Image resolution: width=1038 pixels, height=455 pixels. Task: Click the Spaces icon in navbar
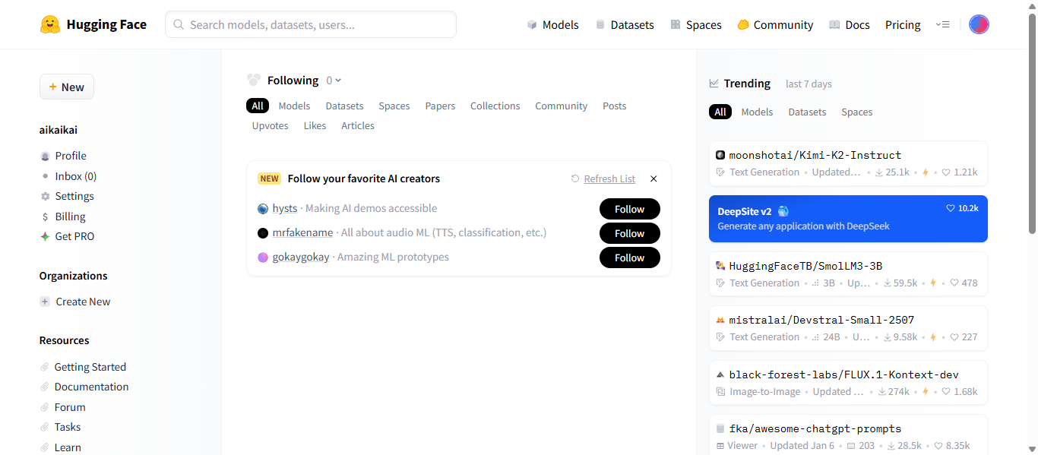(676, 24)
